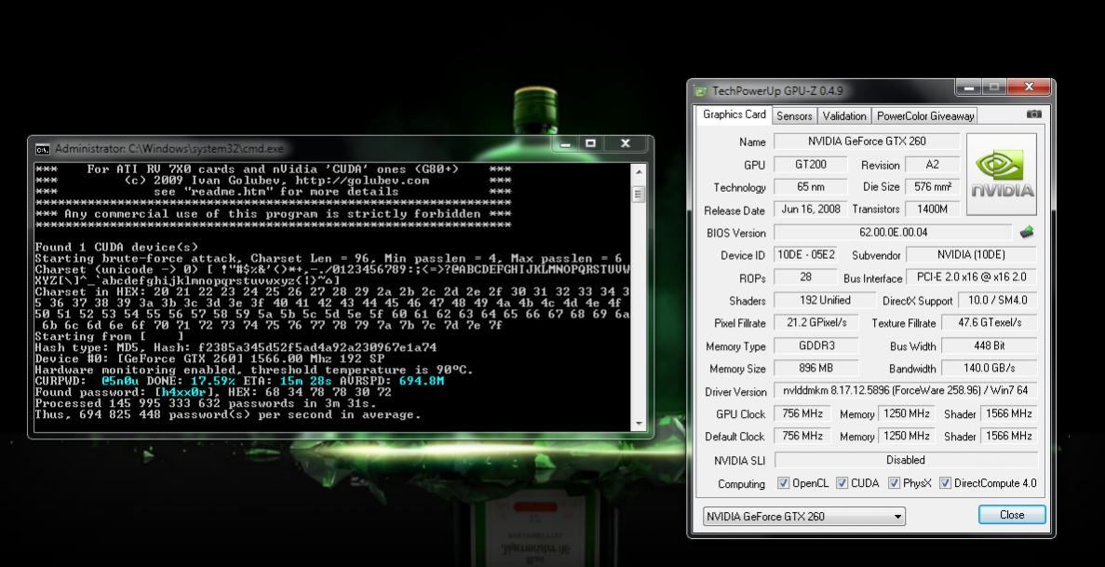The height and width of the screenshot is (567, 1105).
Task: Close the GPU-Z window with X
Action: click(1029, 88)
